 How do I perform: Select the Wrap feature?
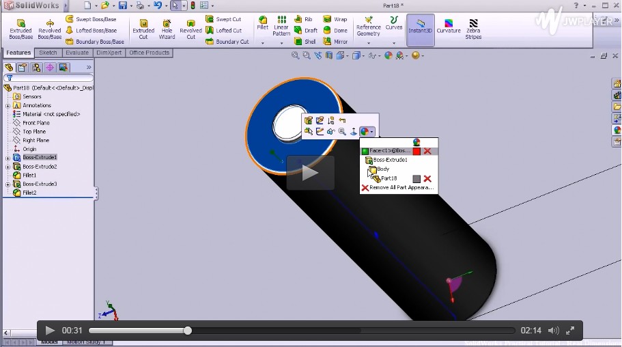[x=335, y=19]
